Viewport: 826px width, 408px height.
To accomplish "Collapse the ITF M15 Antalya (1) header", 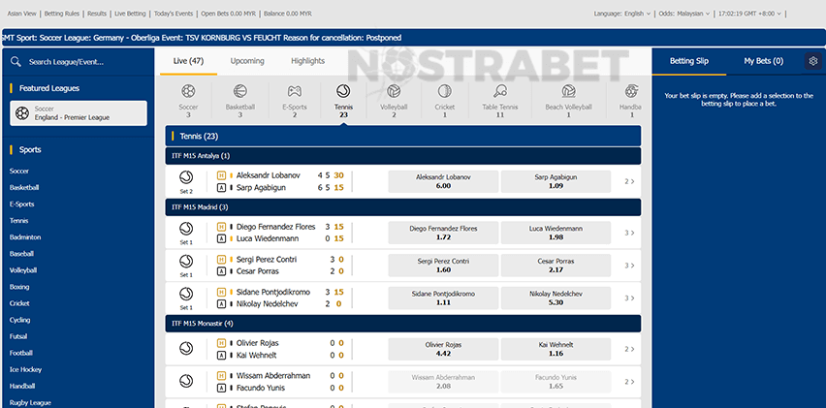I will pos(403,156).
